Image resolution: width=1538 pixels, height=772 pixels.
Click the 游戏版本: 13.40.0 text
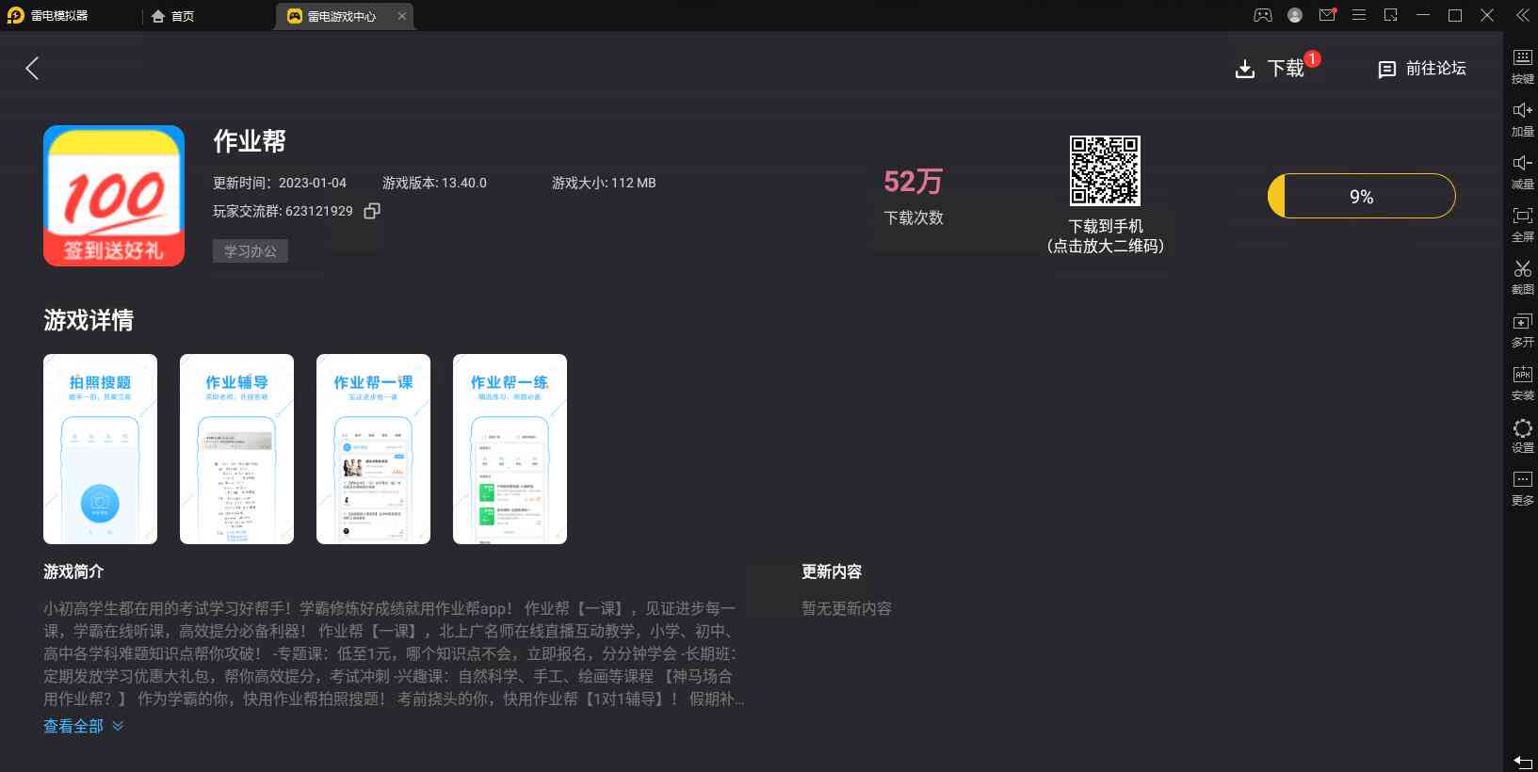tap(434, 183)
